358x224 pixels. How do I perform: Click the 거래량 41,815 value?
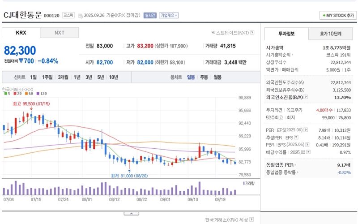tap(228, 46)
